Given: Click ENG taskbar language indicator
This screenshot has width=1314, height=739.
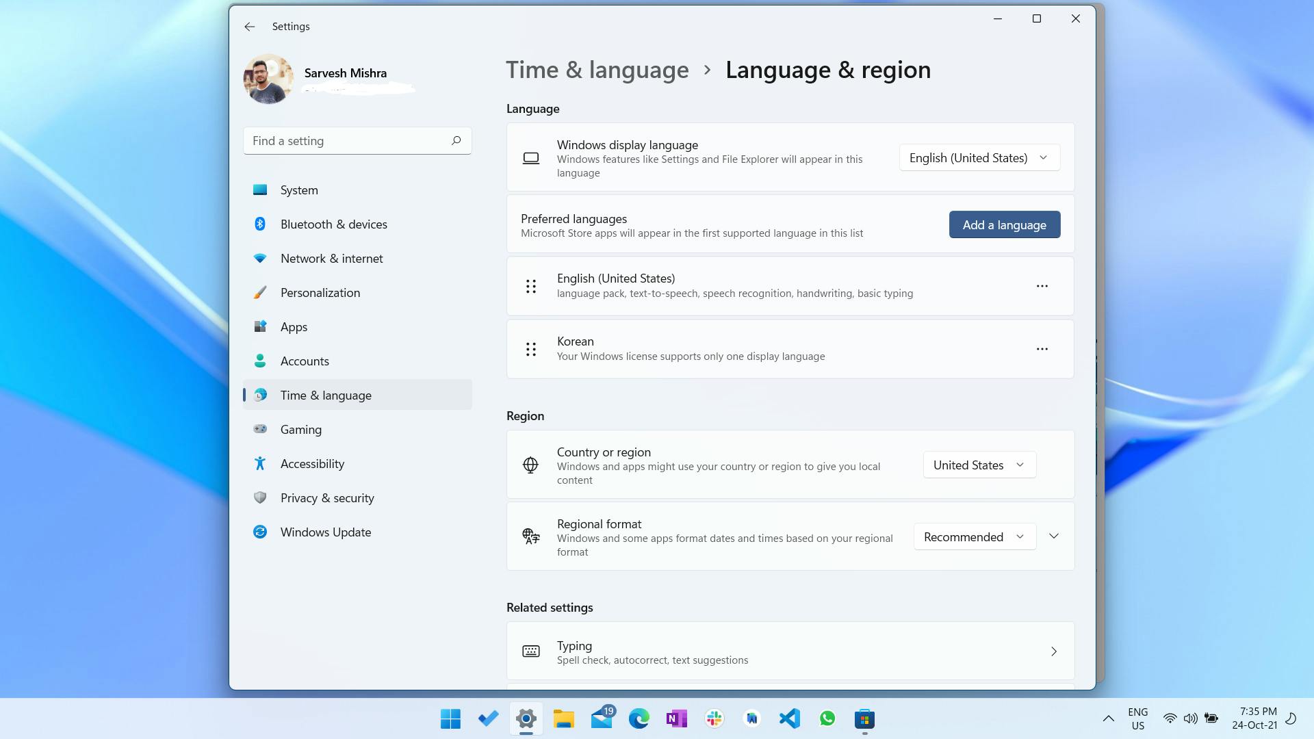Looking at the screenshot, I should tap(1137, 718).
